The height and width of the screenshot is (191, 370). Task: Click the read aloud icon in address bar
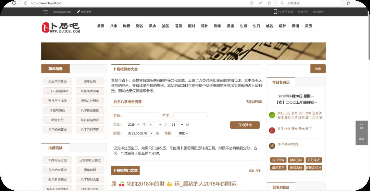(x=261, y=3)
